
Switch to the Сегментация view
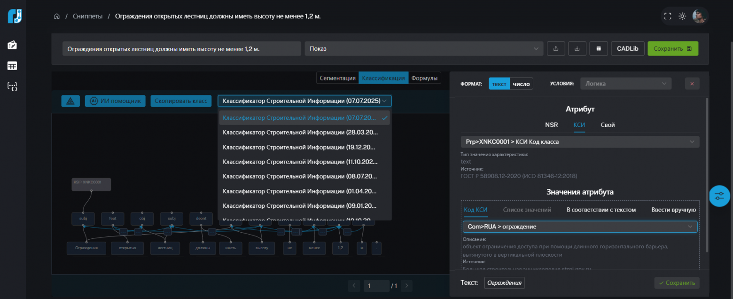pos(337,78)
